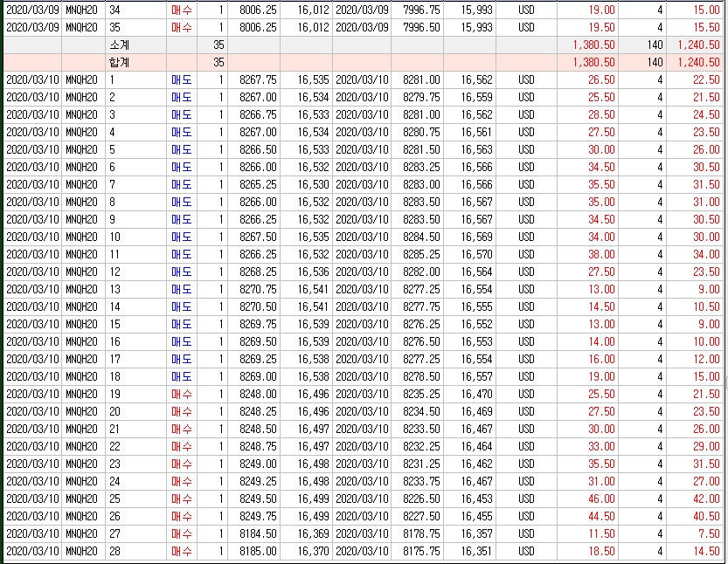This screenshot has height=564, width=728.
Task: Click exit price 8233.50
Action: (421, 430)
